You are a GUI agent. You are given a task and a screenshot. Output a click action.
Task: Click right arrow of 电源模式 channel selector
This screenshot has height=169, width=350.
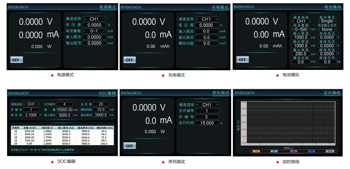pos(104,19)
